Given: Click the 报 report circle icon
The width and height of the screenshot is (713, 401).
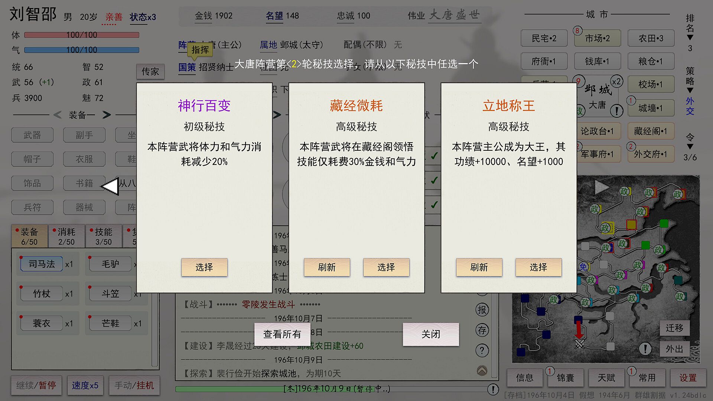Looking at the screenshot, I should pyautogui.click(x=482, y=310).
